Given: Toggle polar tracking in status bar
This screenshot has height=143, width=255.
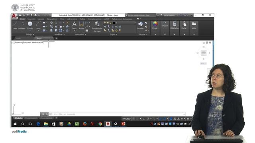Looking at the screenshot, I should tap(148, 119).
